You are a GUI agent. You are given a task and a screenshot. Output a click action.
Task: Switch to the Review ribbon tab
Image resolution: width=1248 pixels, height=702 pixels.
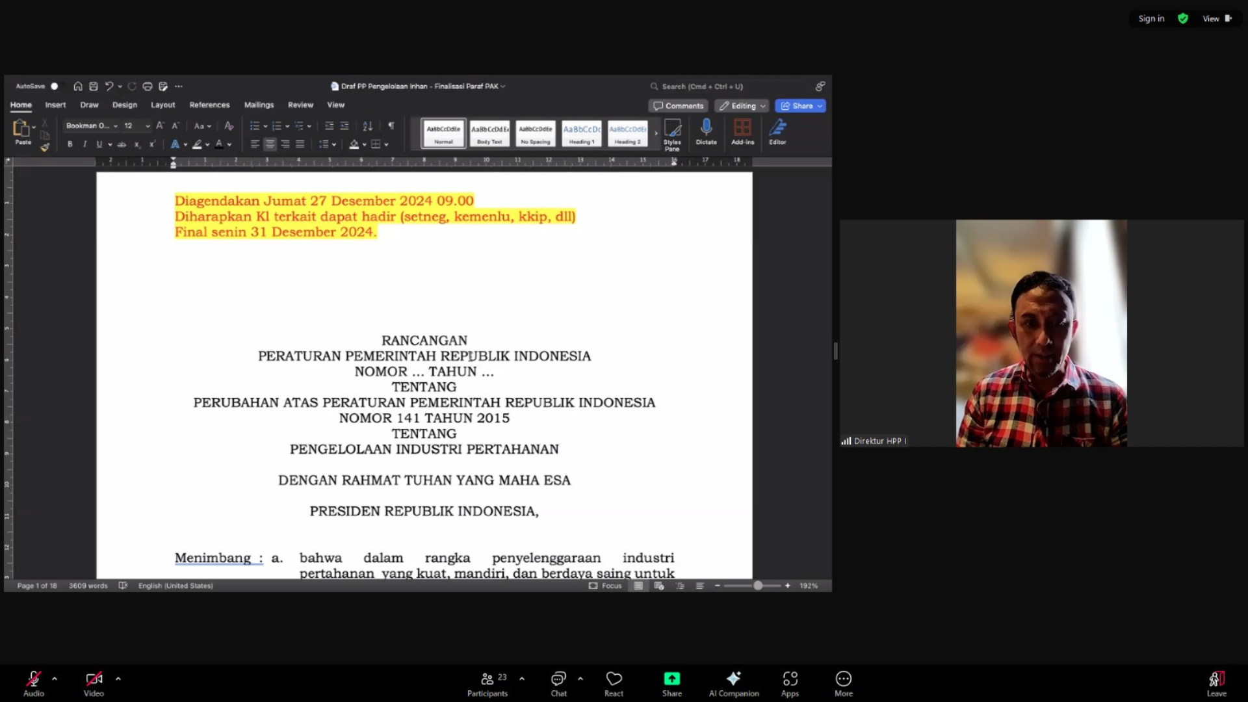[300, 105]
